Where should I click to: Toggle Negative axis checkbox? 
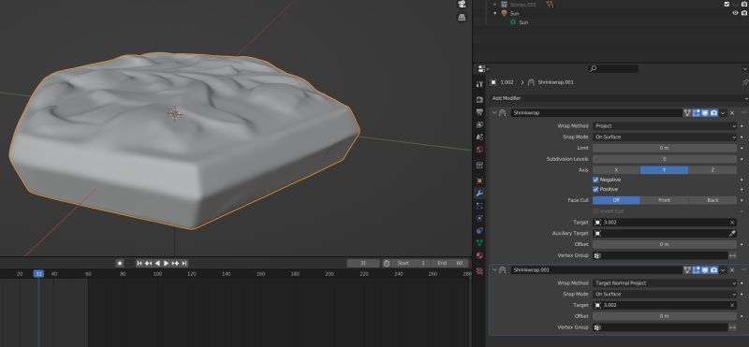tap(595, 180)
